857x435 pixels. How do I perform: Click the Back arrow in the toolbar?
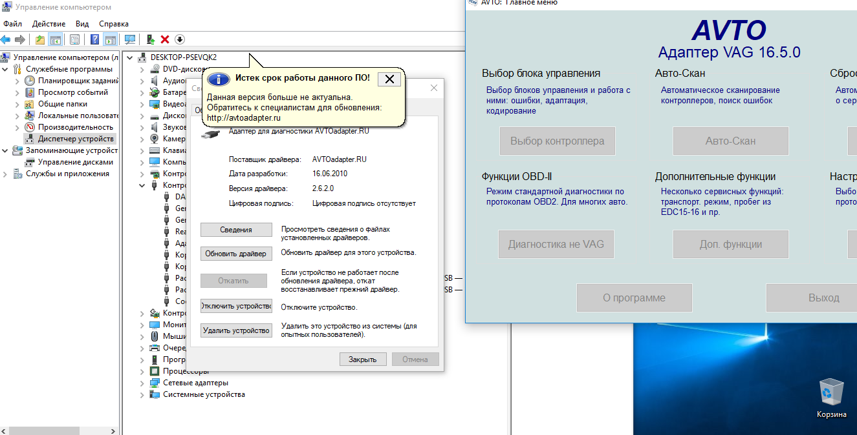tap(6, 39)
